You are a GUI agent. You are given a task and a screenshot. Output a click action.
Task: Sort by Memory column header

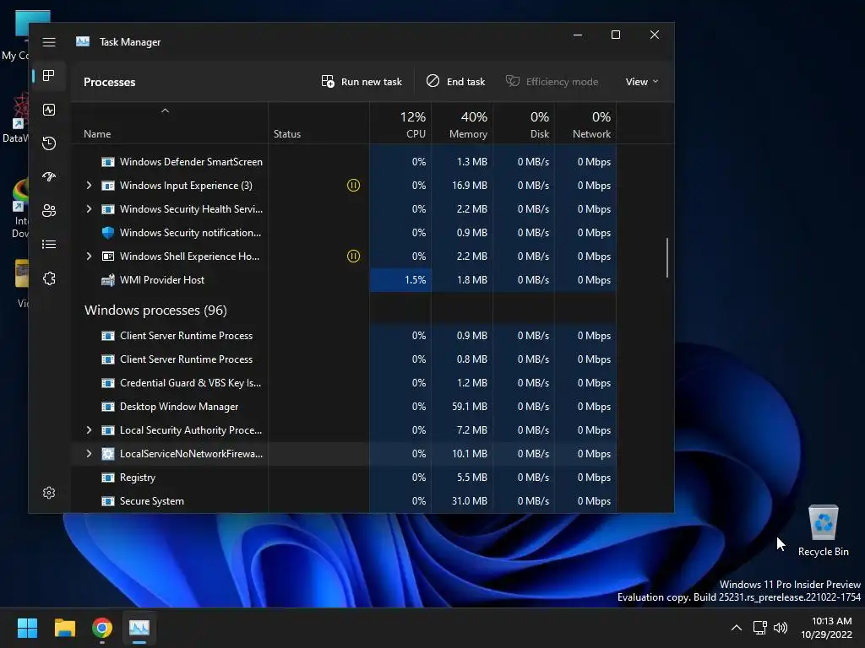pyautogui.click(x=462, y=124)
